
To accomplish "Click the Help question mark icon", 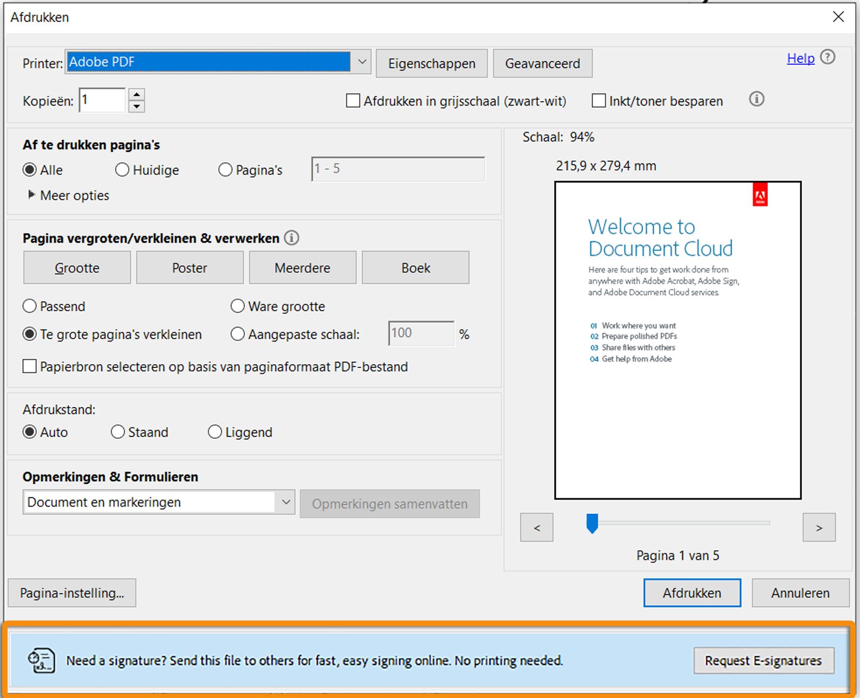I will coord(828,57).
